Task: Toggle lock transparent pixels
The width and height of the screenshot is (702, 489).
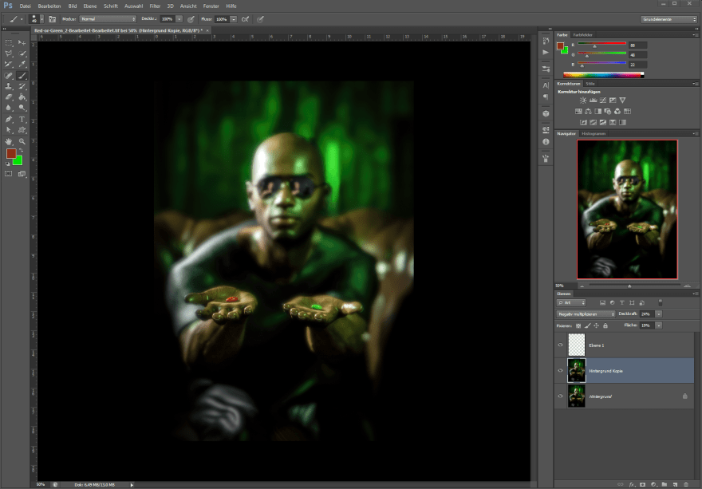Action: click(578, 325)
